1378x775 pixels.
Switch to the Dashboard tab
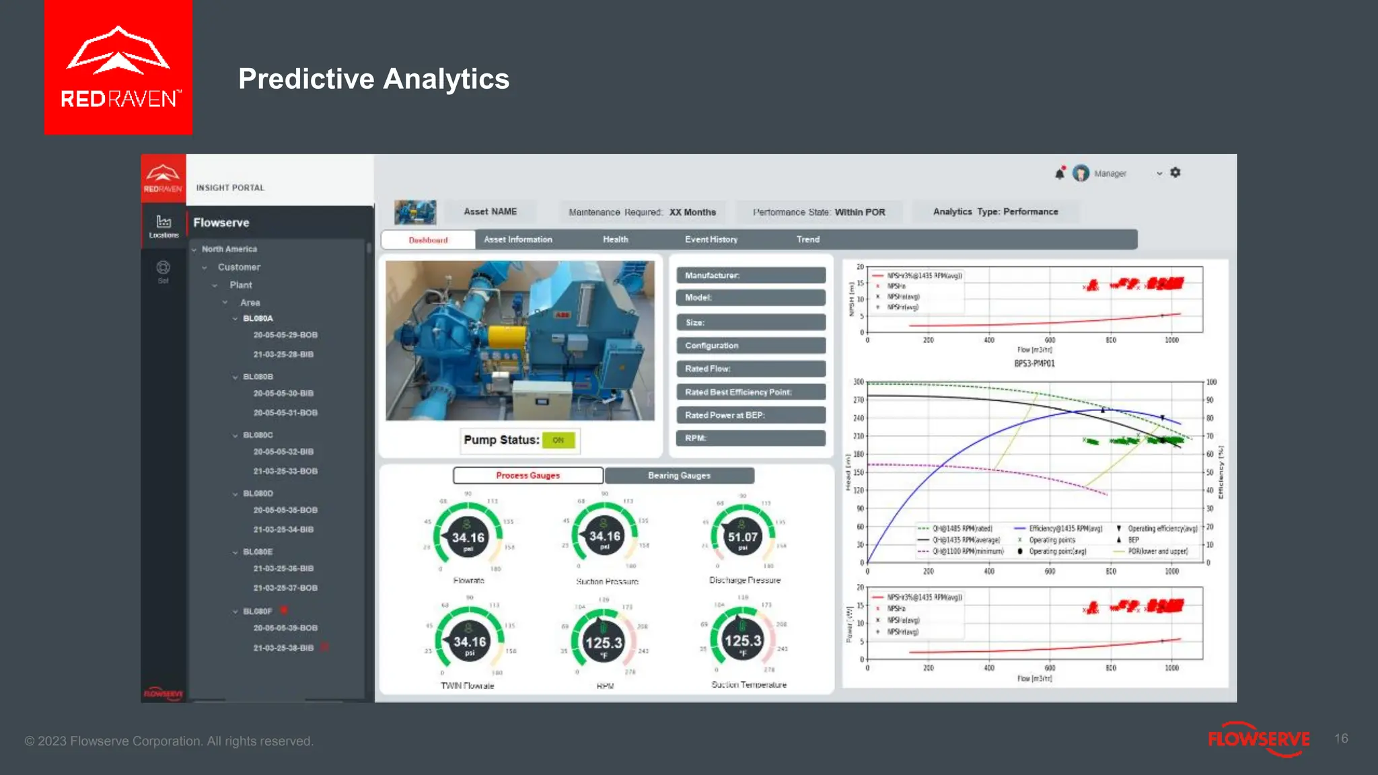428,240
